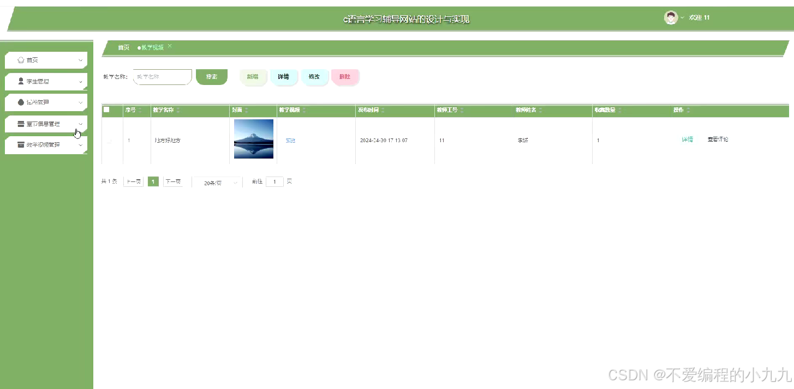The width and height of the screenshot is (794, 389).
Task: Sort by 教师姓名 using its sort arrows
Action: 541,111
